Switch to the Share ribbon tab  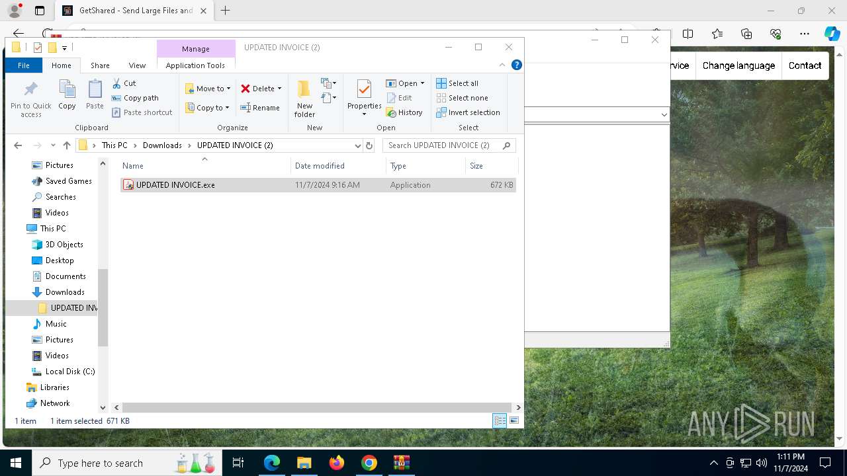[x=101, y=65]
